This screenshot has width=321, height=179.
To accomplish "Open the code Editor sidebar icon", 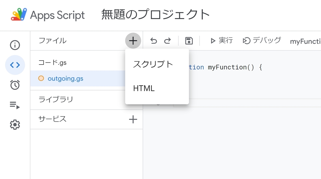I will coord(15,65).
